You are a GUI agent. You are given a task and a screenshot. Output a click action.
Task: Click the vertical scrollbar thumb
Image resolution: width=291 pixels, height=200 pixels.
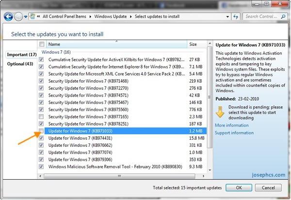(x=210, y=97)
